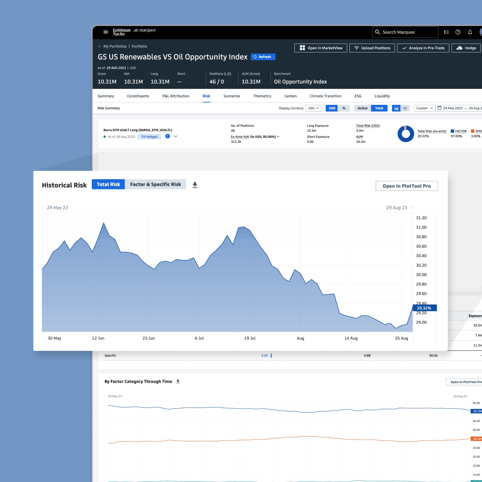Click Open in PlotTool Pro for Historical Risk
482x482 pixels.
(407, 186)
